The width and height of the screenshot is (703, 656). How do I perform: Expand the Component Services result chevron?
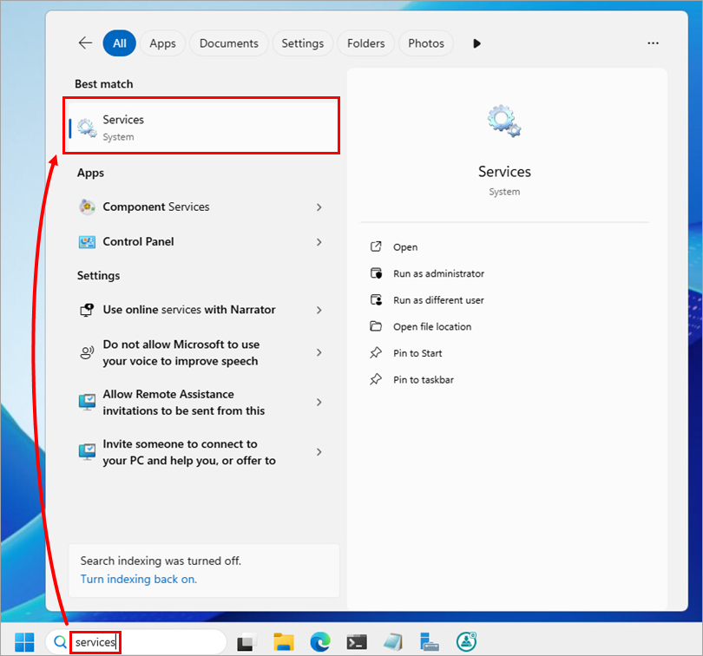pyautogui.click(x=319, y=207)
